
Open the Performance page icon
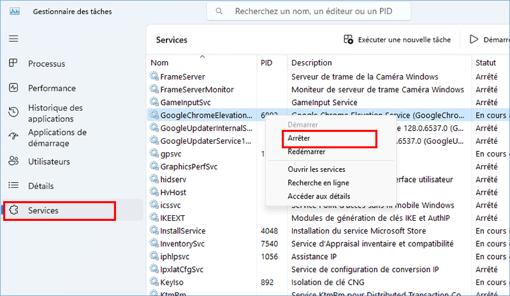[13, 88]
